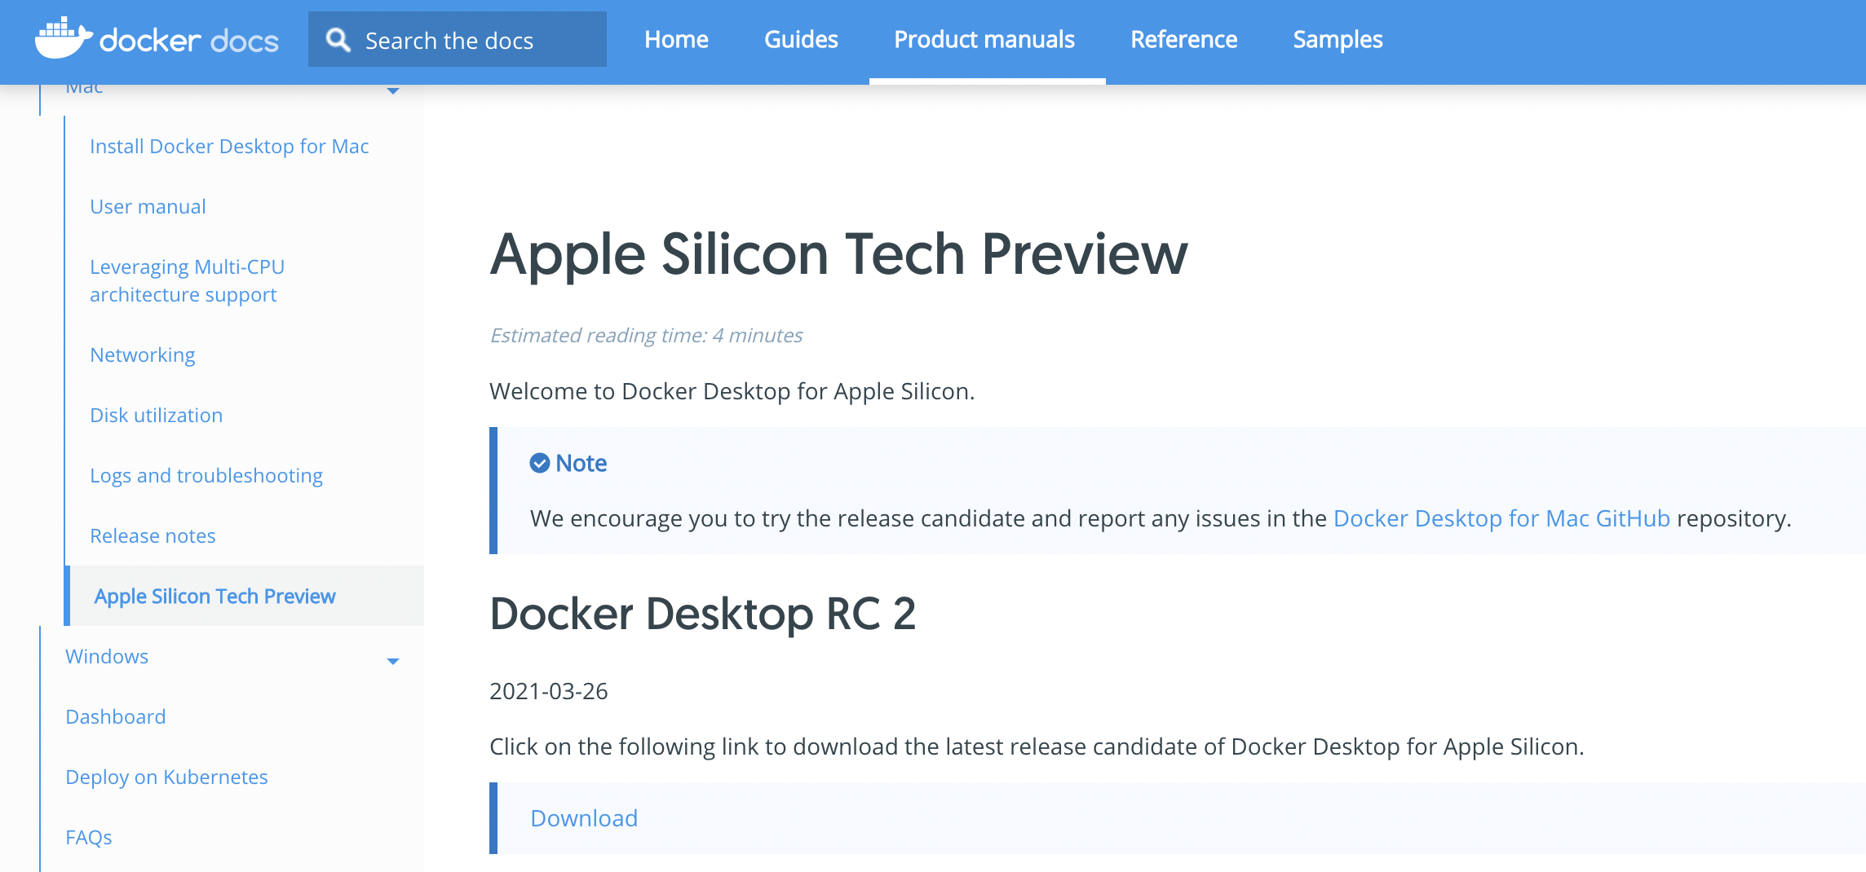Open Disk utilization page
This screenshot has width=1866, height=872.
click(156, 415)
